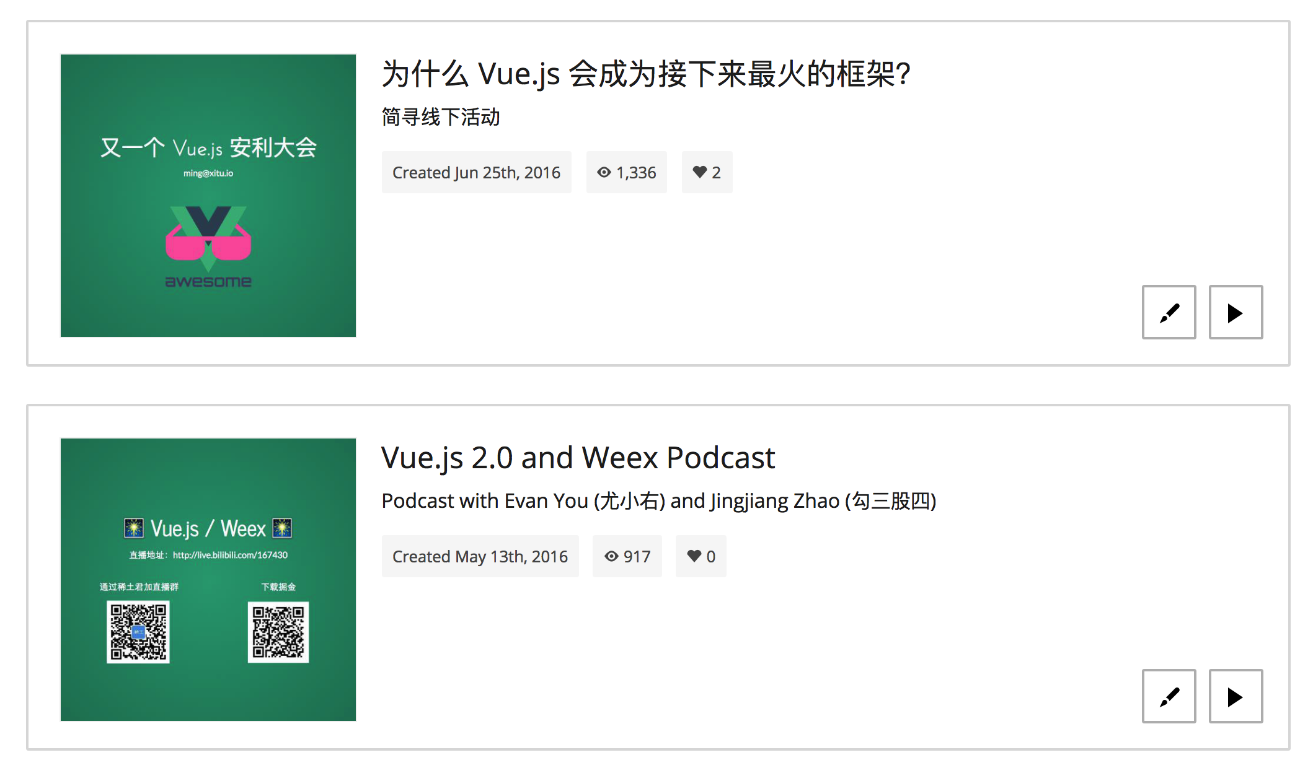Edit the Weex Podcast deck with pencil icon
Viewport: 1313px width, 768px height.
[1169, 696]
